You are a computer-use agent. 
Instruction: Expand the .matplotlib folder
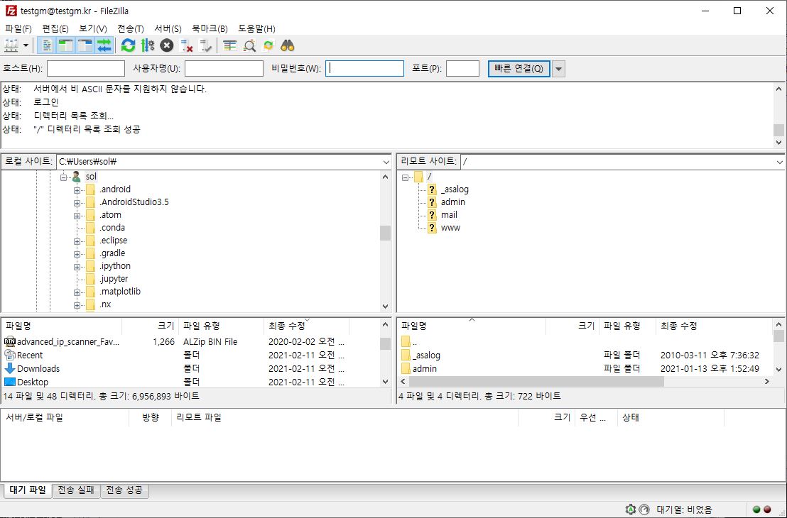77,292
